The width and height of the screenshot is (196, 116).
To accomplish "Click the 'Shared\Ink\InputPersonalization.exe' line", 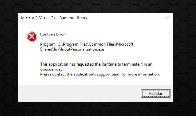I will (x=72, y=49).
